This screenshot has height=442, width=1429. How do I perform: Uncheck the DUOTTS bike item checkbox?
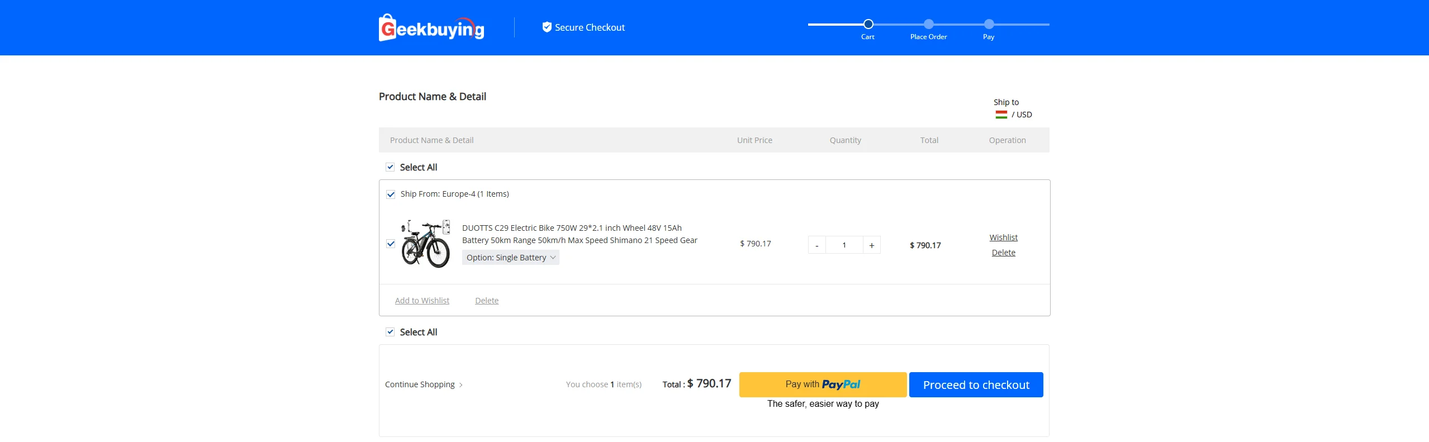391,244
